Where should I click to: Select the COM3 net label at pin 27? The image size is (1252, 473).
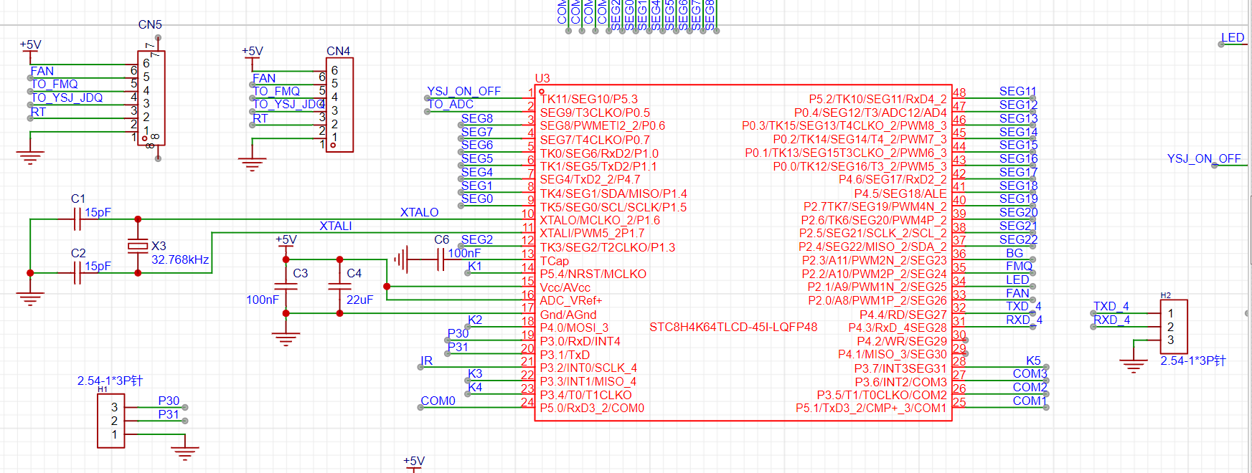point(1030,373)
